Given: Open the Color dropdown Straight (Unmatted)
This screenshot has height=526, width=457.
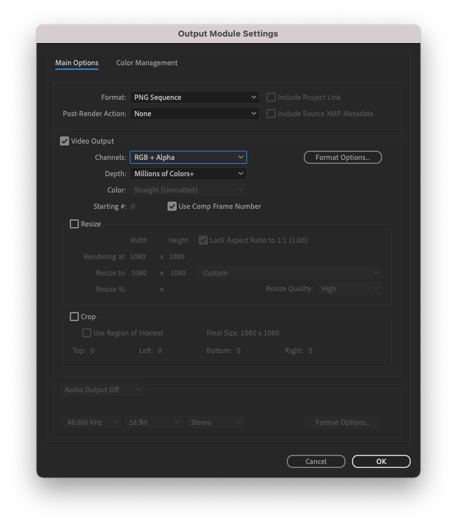Looking at the screenshot, I should [188, 190].
